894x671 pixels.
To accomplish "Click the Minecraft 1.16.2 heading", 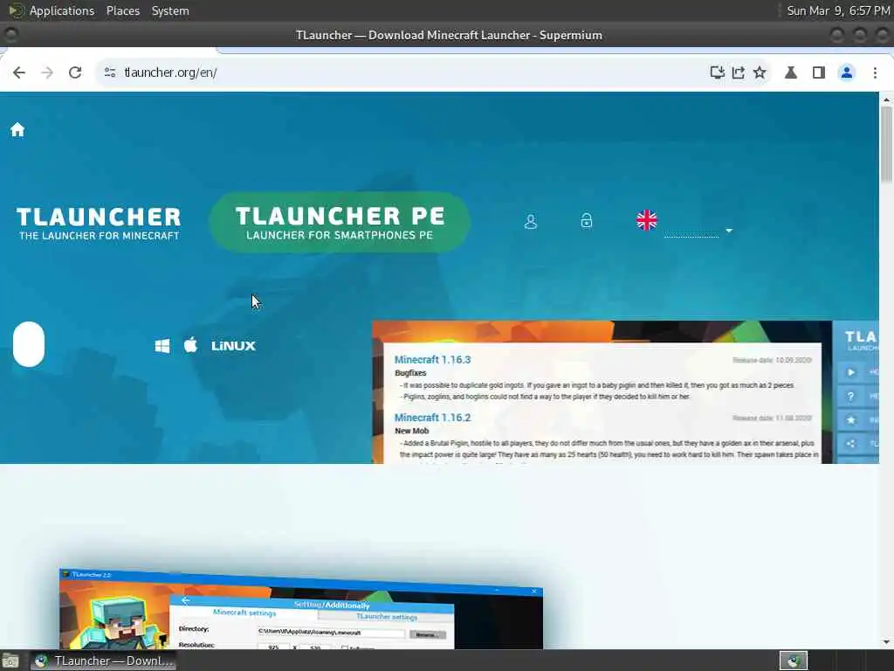I will pos(433,418).
